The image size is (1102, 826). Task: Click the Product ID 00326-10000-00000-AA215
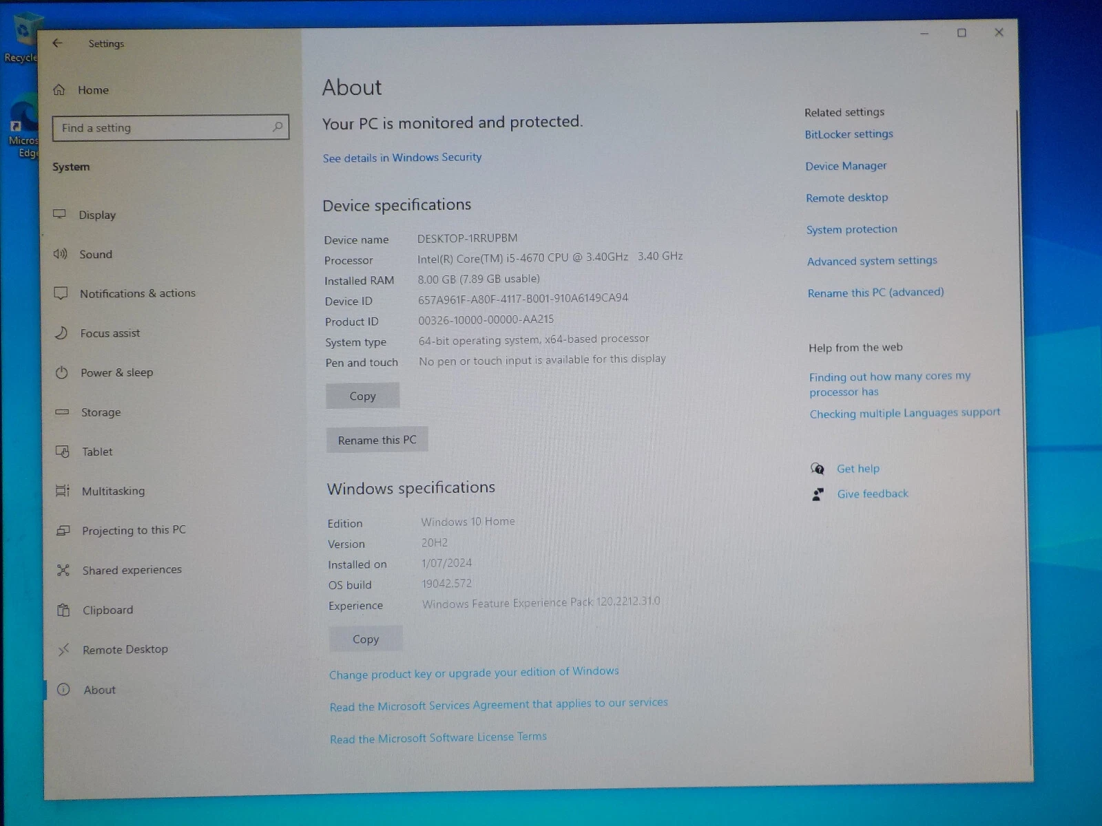pos(486,319)
